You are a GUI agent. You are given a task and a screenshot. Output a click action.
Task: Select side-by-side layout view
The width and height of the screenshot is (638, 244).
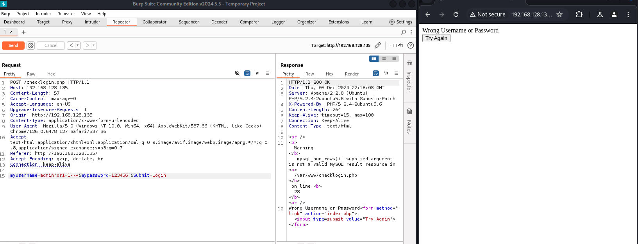pyautogui.click(x=374, y=59)
